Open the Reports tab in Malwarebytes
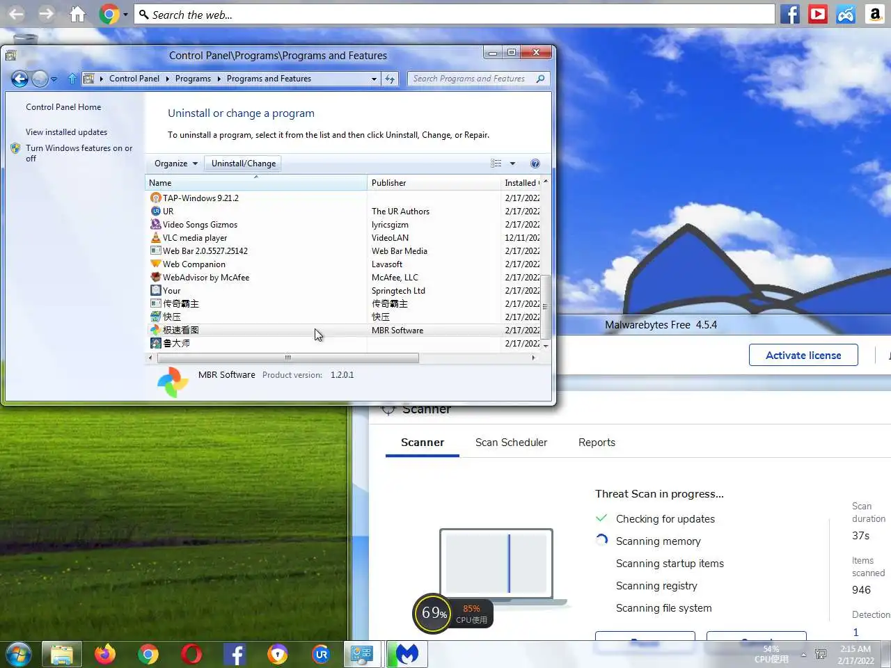Image resolution: width=891 pixels, height=668 pixels. point(597,443)
